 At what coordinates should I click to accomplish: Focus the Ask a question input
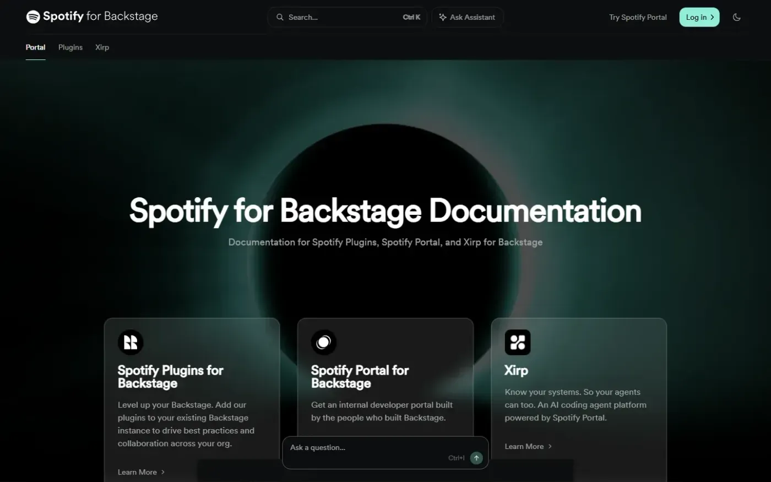pyautogui.click(x=385, y=452)
